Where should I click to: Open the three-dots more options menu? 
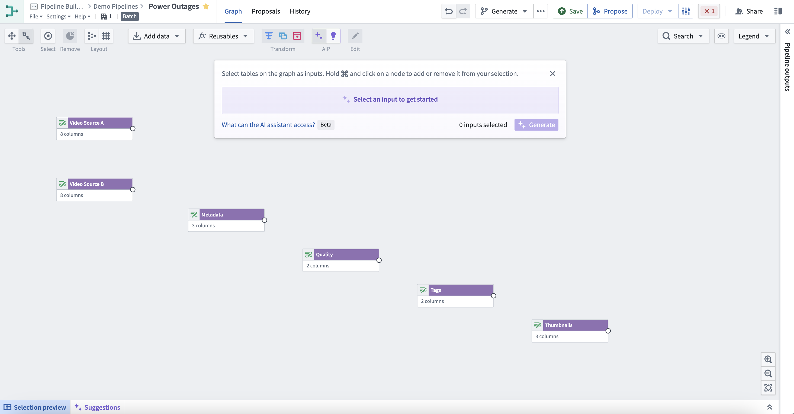[541, 11]
